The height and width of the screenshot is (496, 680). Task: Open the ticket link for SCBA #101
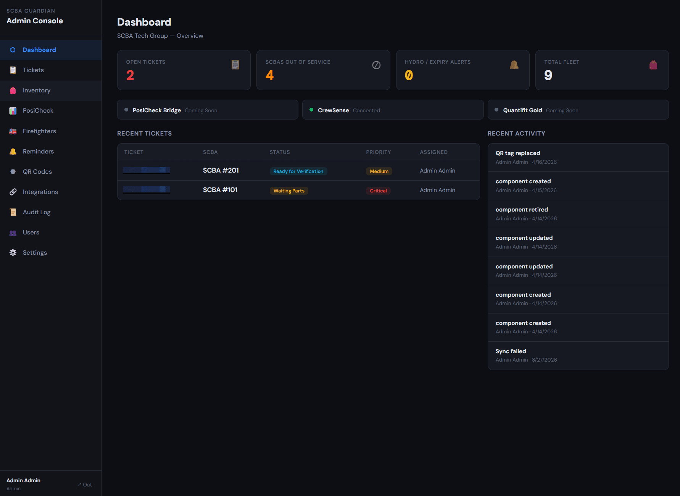(147, 190)
